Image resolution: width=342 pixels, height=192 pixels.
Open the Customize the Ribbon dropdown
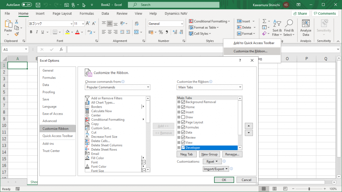(x=209, y=87)
